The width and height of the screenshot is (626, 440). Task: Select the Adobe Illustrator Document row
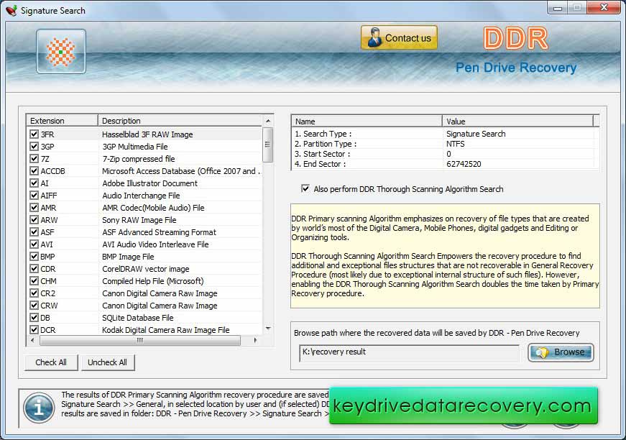pyautogui.click(x=144, y=183)
